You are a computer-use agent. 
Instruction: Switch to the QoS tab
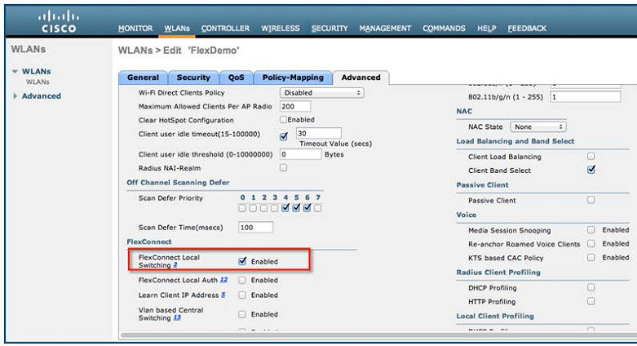pos(236,78)
